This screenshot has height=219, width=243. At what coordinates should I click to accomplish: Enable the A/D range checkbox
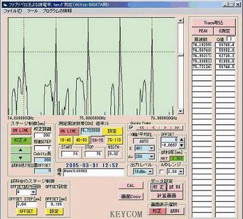click(162, 172)
